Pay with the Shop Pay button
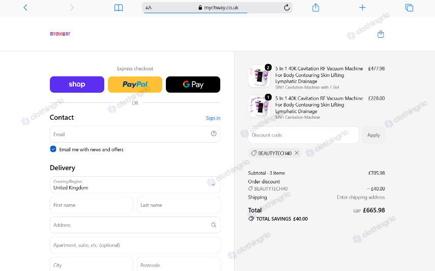This screenshot has height=271, width=435. [x=77, y=85]
